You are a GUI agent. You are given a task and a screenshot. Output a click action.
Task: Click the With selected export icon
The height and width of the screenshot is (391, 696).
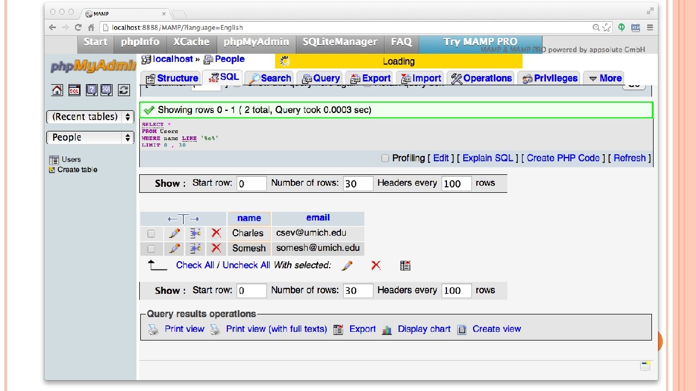pyautogui.click(x=405, y=266)
